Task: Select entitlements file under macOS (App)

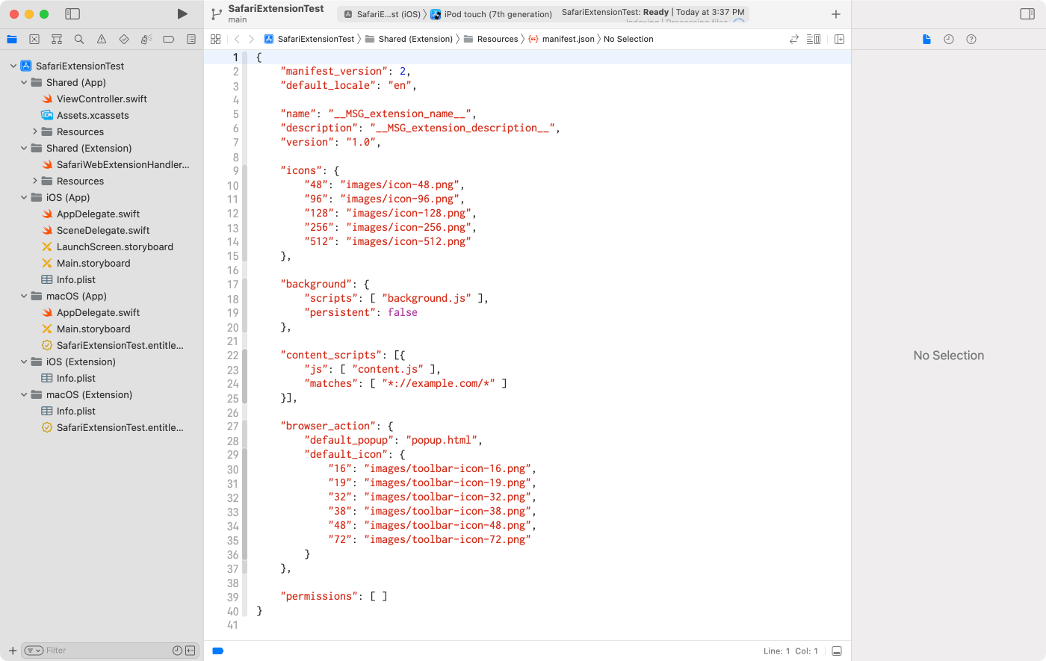Action: click(x=120, y=345)
